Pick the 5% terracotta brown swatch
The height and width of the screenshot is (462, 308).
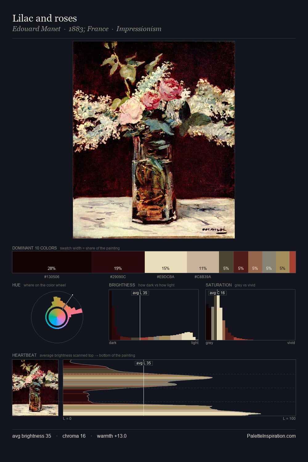[x=255, y=262]
